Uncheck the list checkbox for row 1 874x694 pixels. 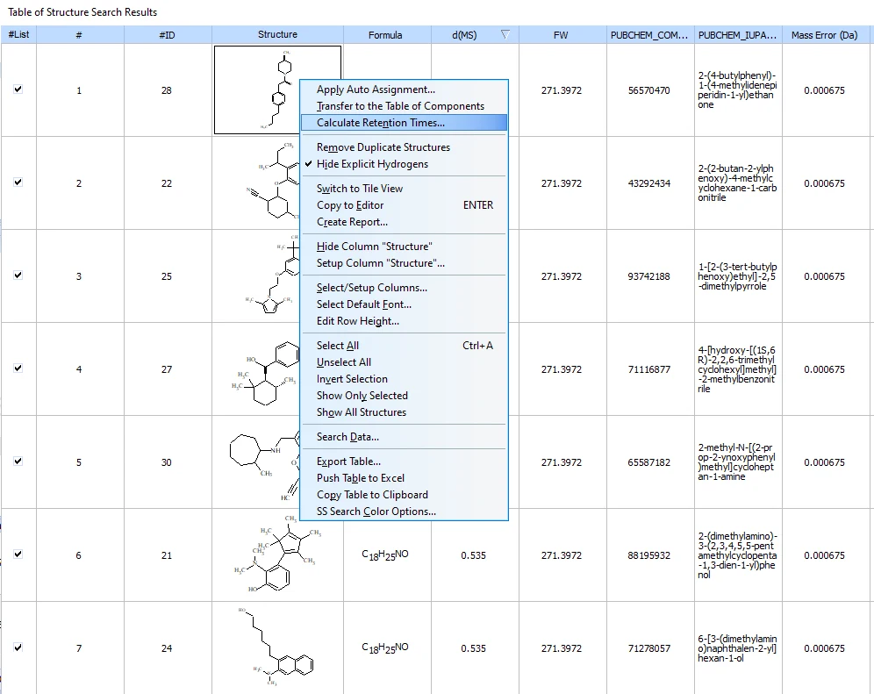pyautogui.click(x=18, y=89)
